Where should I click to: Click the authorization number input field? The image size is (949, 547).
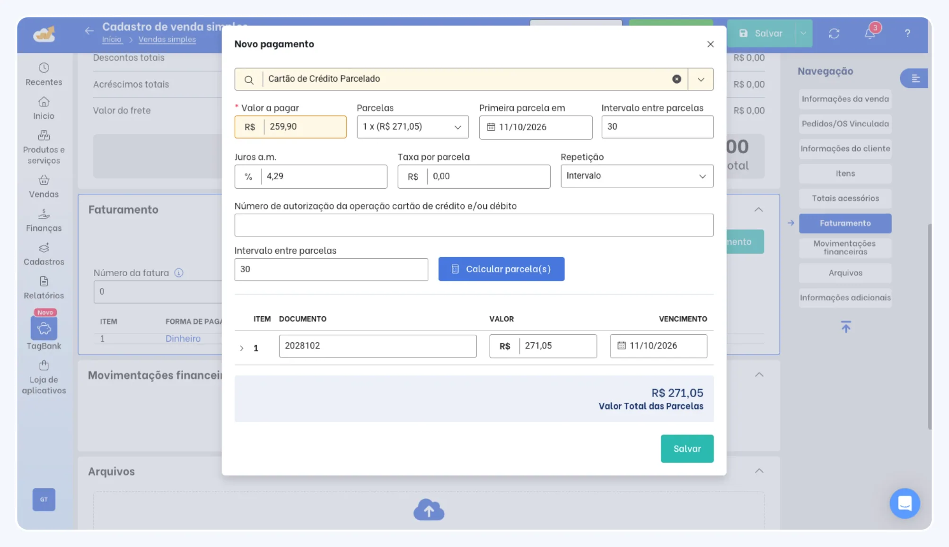coord(474,225)
